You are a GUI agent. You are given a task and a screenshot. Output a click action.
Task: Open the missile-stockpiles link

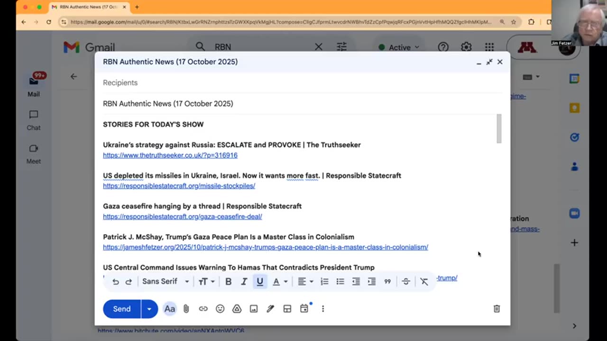(x=179, y=186)
